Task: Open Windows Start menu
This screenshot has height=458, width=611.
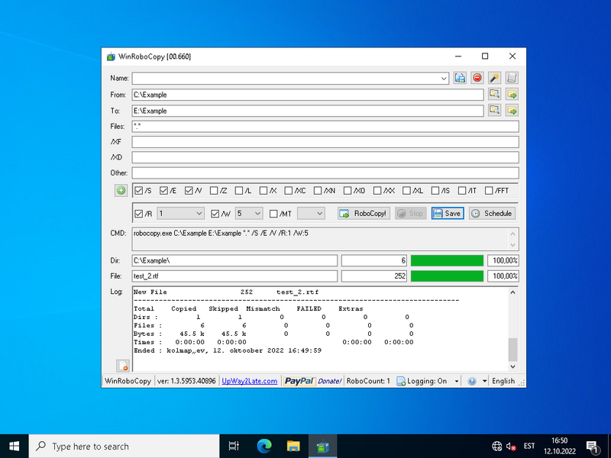Action: tap(14, 447)
